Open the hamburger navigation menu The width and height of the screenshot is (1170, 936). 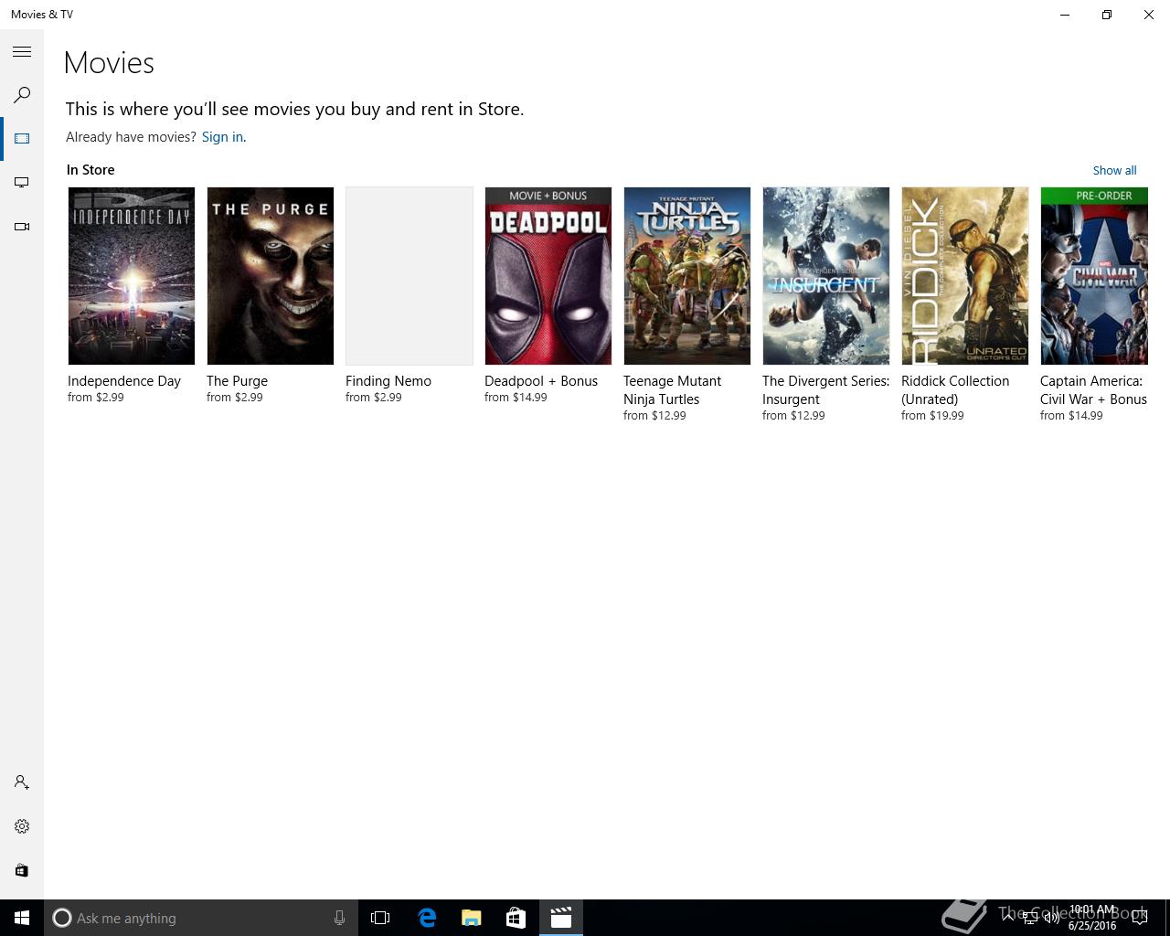pos(22,51)
